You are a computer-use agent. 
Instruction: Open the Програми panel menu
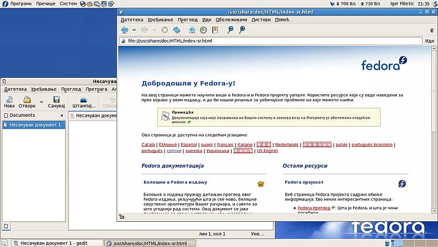click(x=21, y=4)
